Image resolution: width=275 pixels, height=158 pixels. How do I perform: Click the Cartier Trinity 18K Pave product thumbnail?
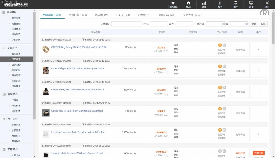tap(46, 92)
